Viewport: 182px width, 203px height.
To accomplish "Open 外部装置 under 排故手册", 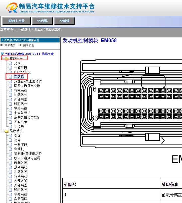I will click(x=21, y=99).
